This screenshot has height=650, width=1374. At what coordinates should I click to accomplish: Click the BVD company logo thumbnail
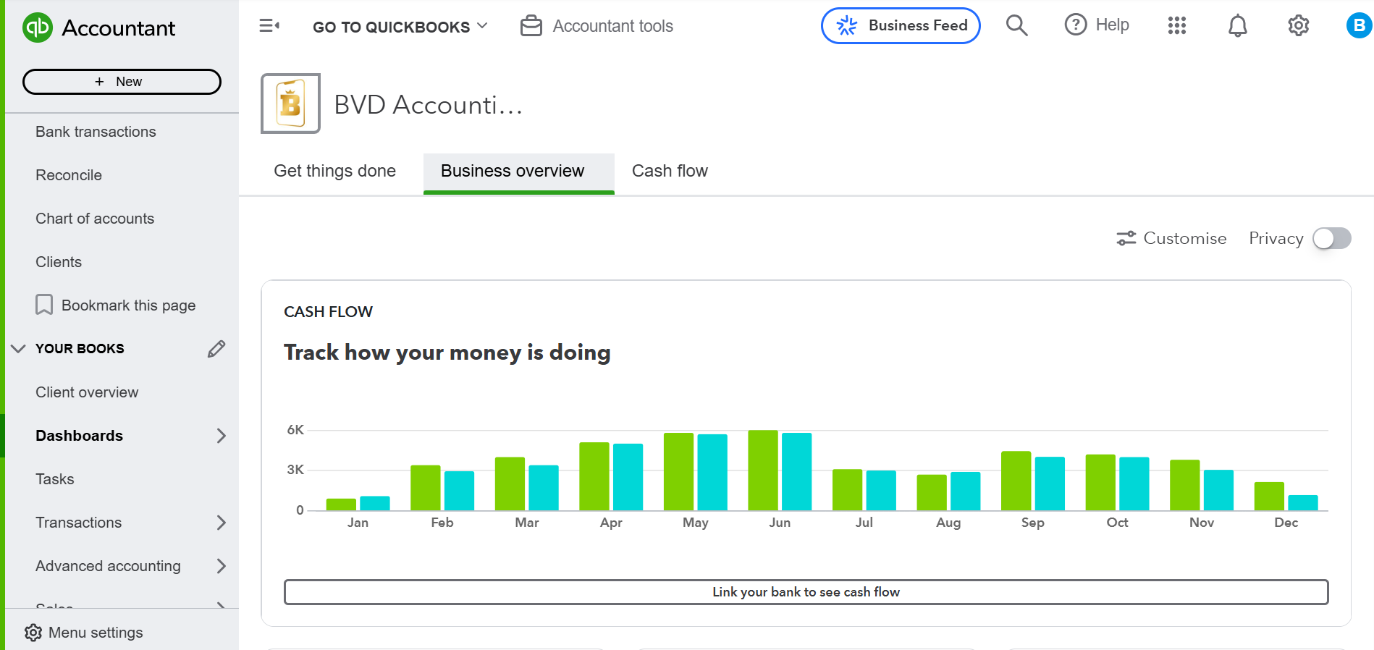pyautogui.click(x=290, y=104)
